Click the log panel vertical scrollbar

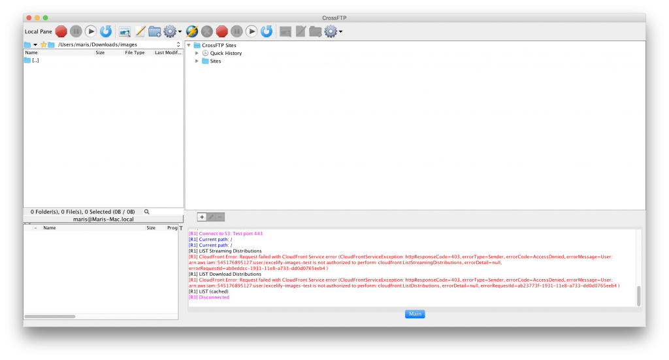click(639, 295)
